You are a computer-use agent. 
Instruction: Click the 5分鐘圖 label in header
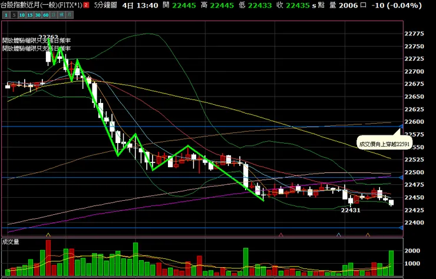coord(105,5)
